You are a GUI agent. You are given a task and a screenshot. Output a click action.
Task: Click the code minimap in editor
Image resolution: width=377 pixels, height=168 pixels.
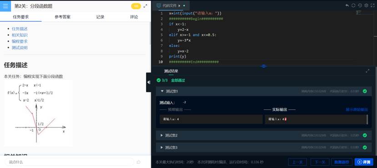[x=359, y=12]
